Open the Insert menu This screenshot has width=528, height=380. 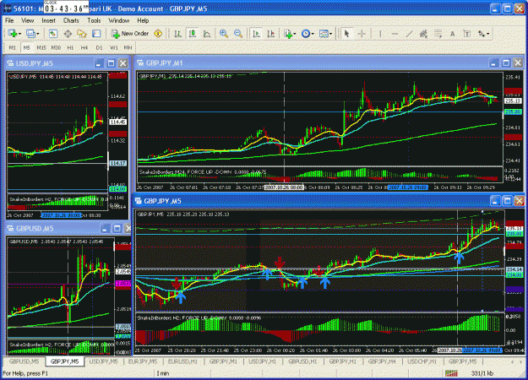48,20
